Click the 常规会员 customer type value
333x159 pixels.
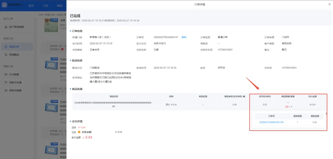(286, 43)
